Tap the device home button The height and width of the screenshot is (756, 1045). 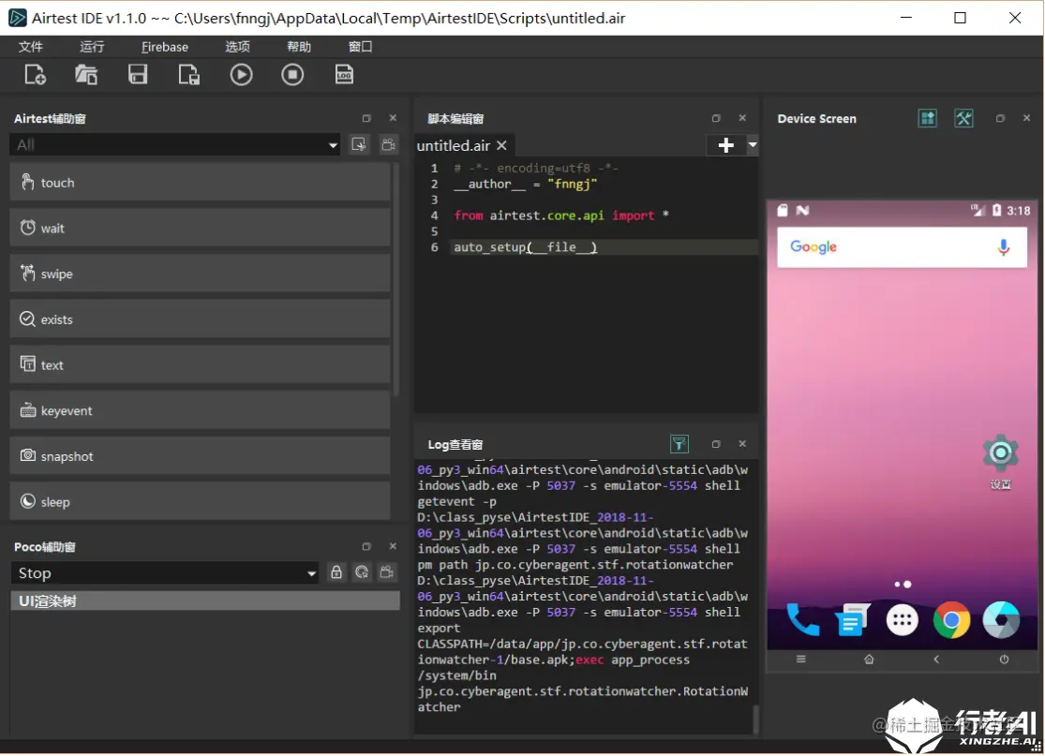click(x=869, y=659)
